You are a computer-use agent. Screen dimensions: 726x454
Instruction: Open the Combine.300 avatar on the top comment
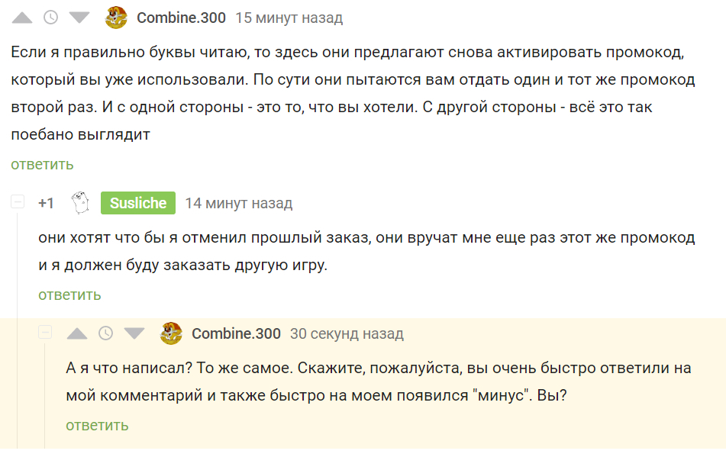coord(116,18)
